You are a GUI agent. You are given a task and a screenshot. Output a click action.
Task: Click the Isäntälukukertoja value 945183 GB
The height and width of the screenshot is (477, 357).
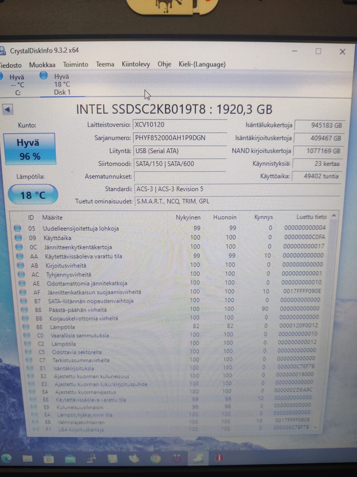[x=320, y=125]
